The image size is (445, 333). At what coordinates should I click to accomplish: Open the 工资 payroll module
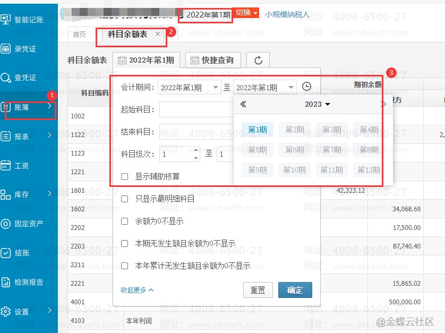click(21, 166)
